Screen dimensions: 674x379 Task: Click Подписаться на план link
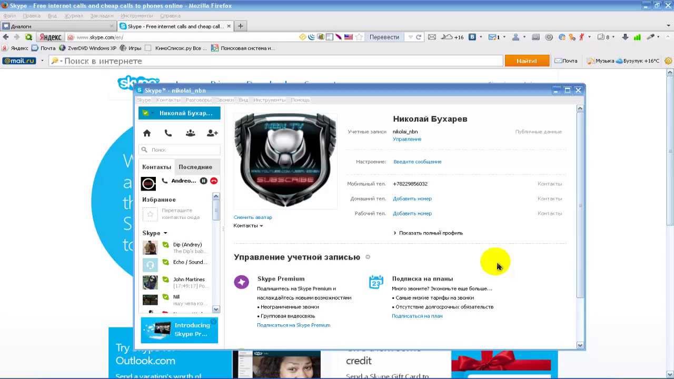(x=417, y=316)
